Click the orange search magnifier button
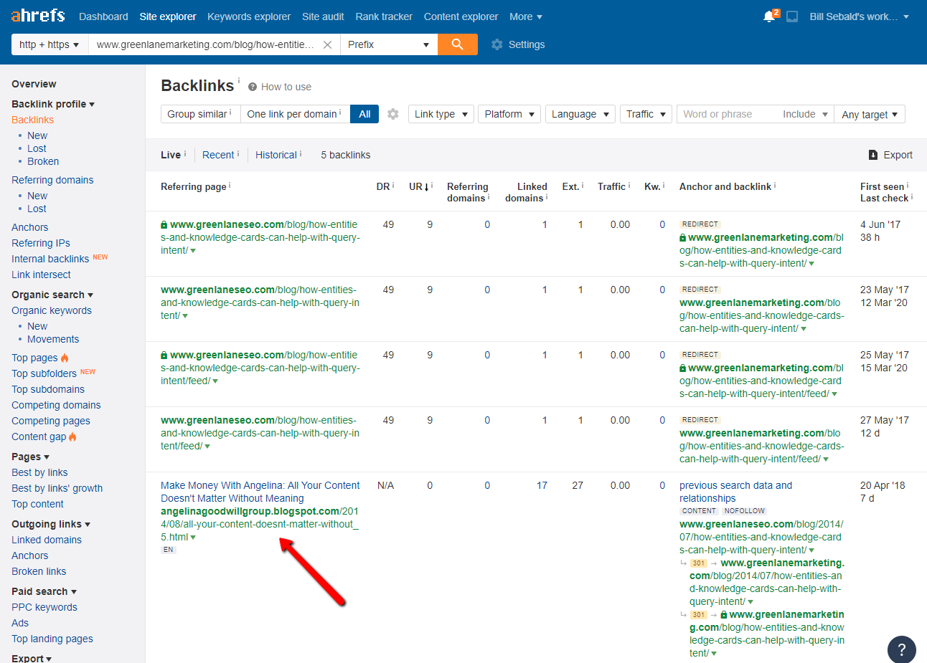 point(458,44)
